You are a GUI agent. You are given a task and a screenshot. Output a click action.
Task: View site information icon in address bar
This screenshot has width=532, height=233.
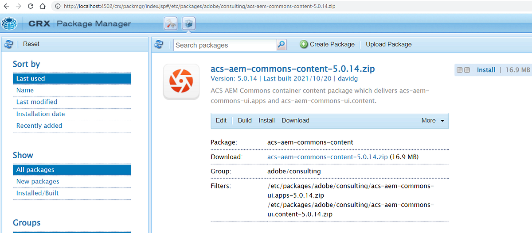[58, 7]
